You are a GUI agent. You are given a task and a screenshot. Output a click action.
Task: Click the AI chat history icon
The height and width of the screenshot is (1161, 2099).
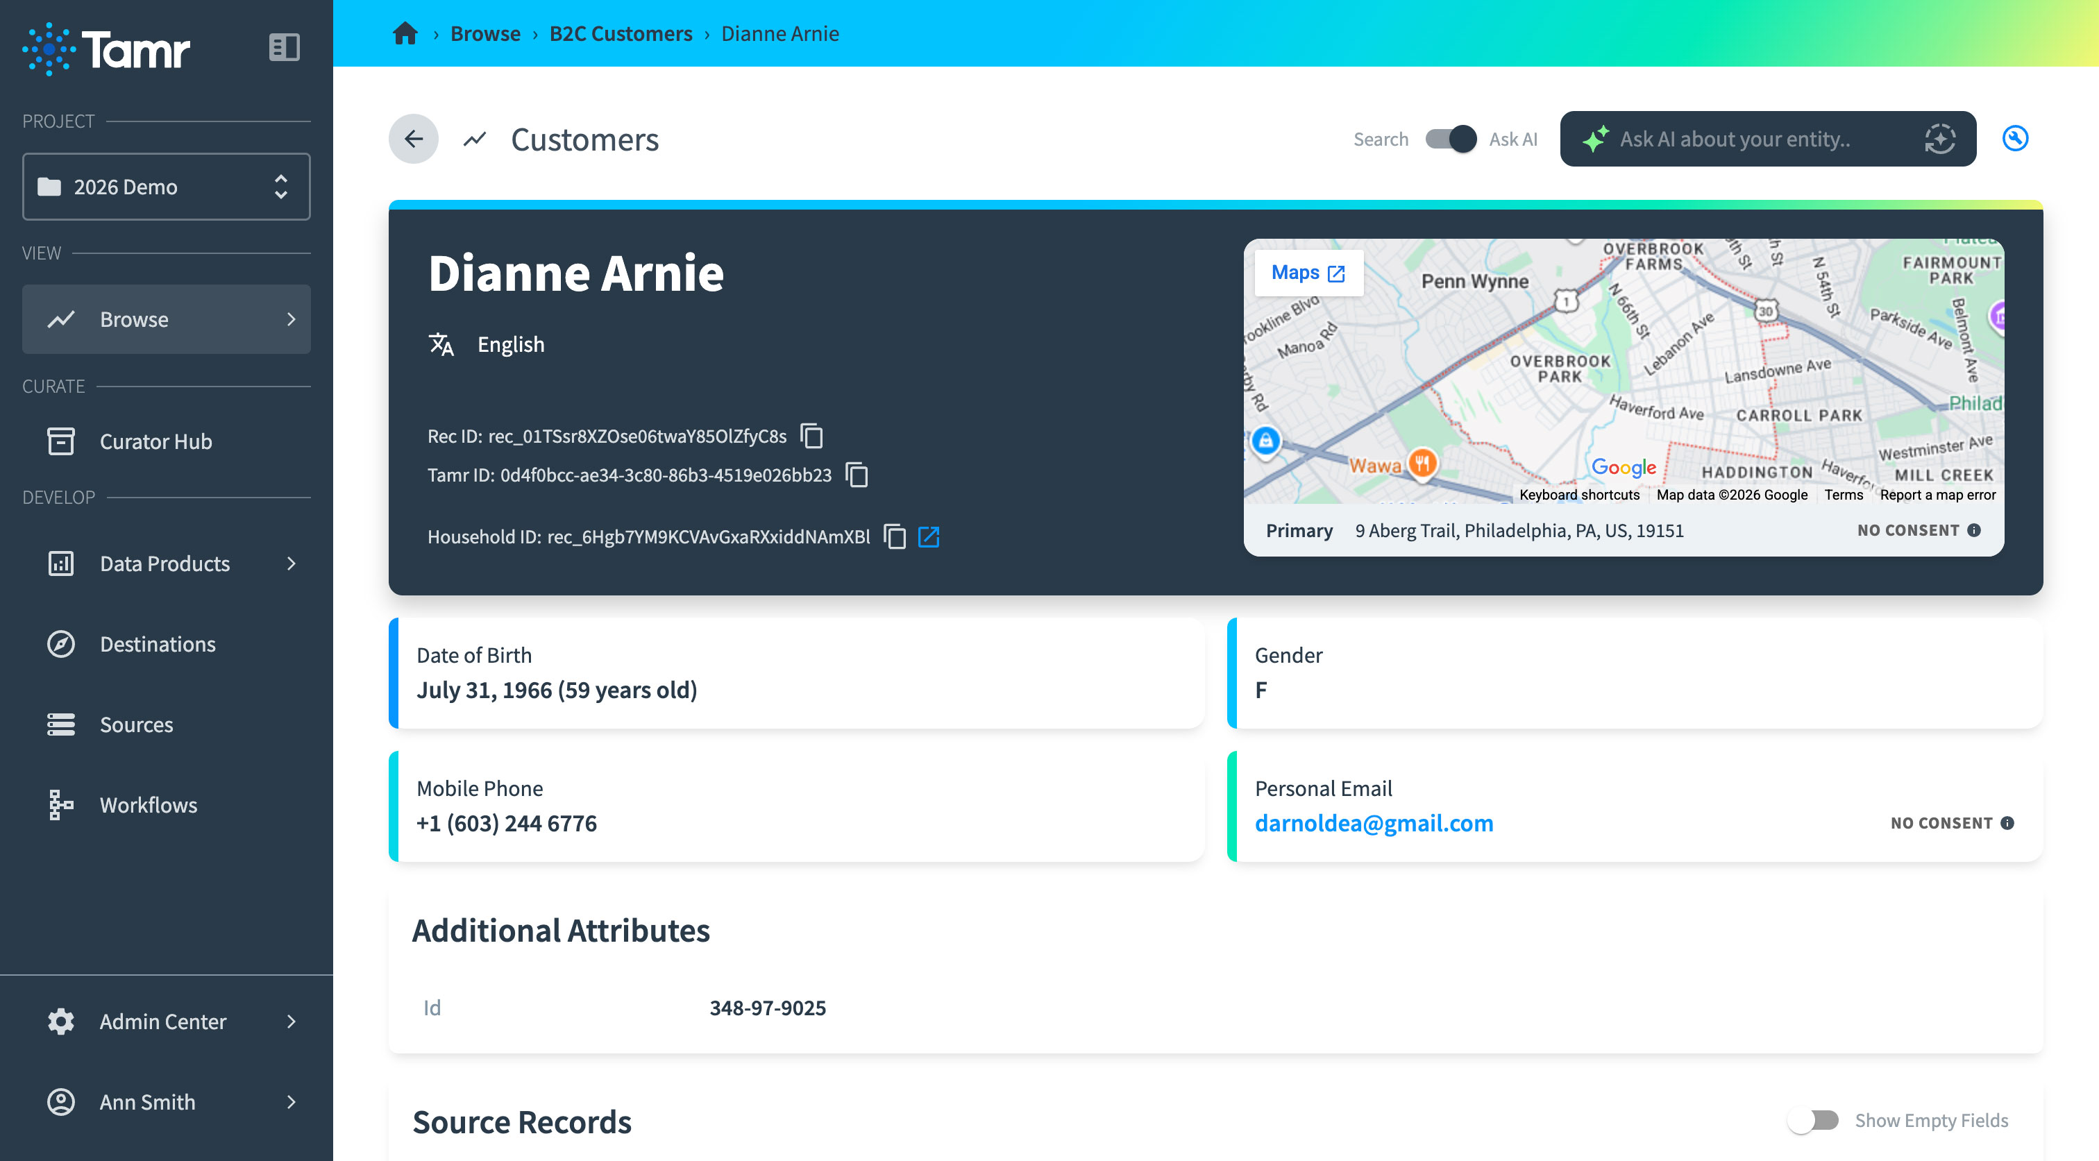coord(1940,139)
